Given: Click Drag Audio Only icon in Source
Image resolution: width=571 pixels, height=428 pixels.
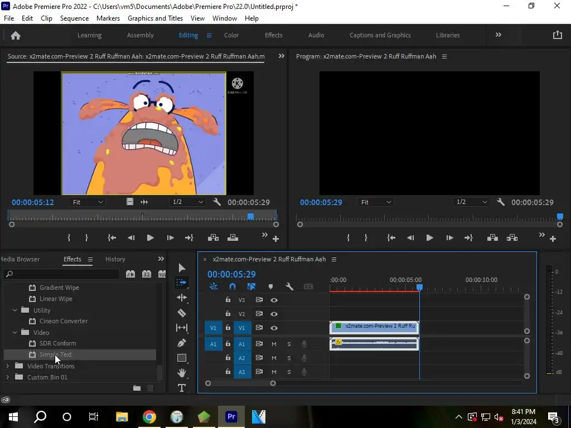Looking at the screenshot, I should pyautogui.click(x=144, y=202).
